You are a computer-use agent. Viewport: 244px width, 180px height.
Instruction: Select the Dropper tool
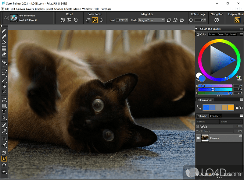[4, 36]
